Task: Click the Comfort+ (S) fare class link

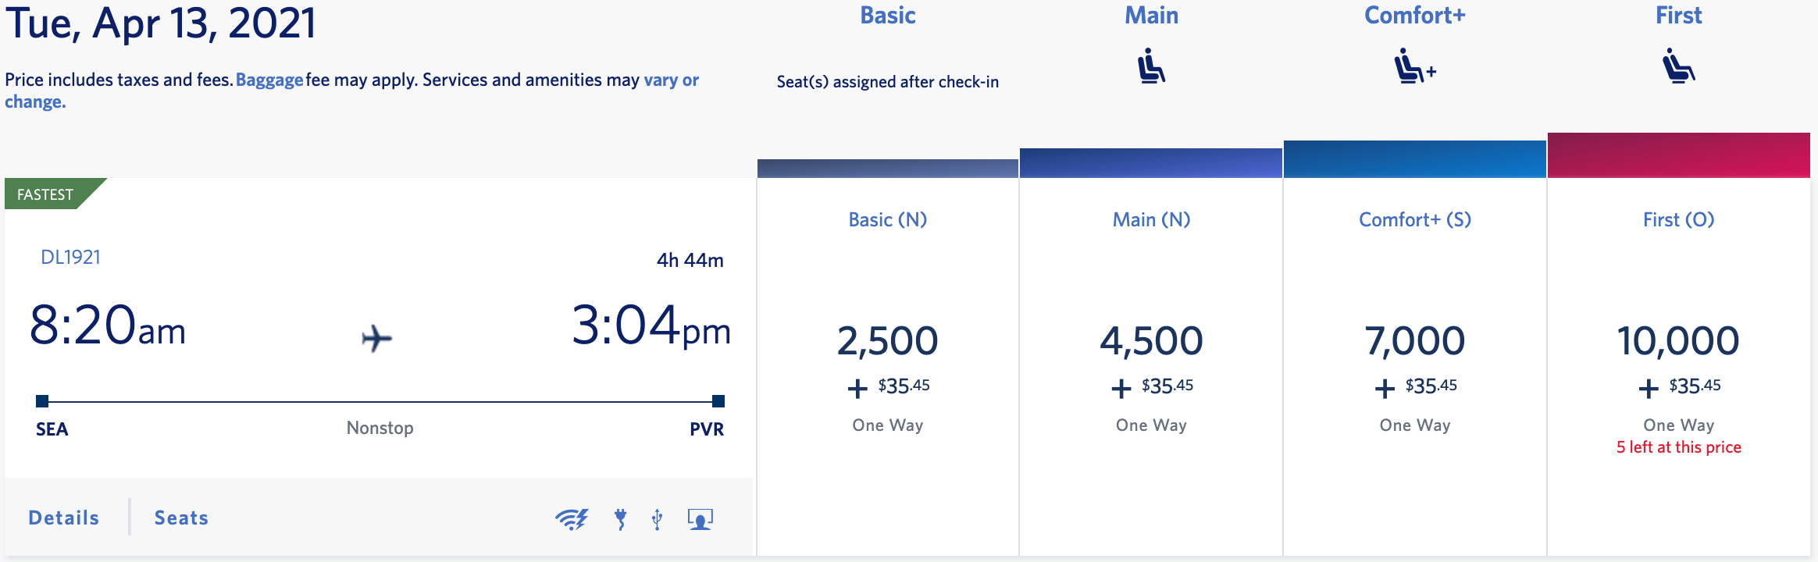Action: coord(1414,220)
